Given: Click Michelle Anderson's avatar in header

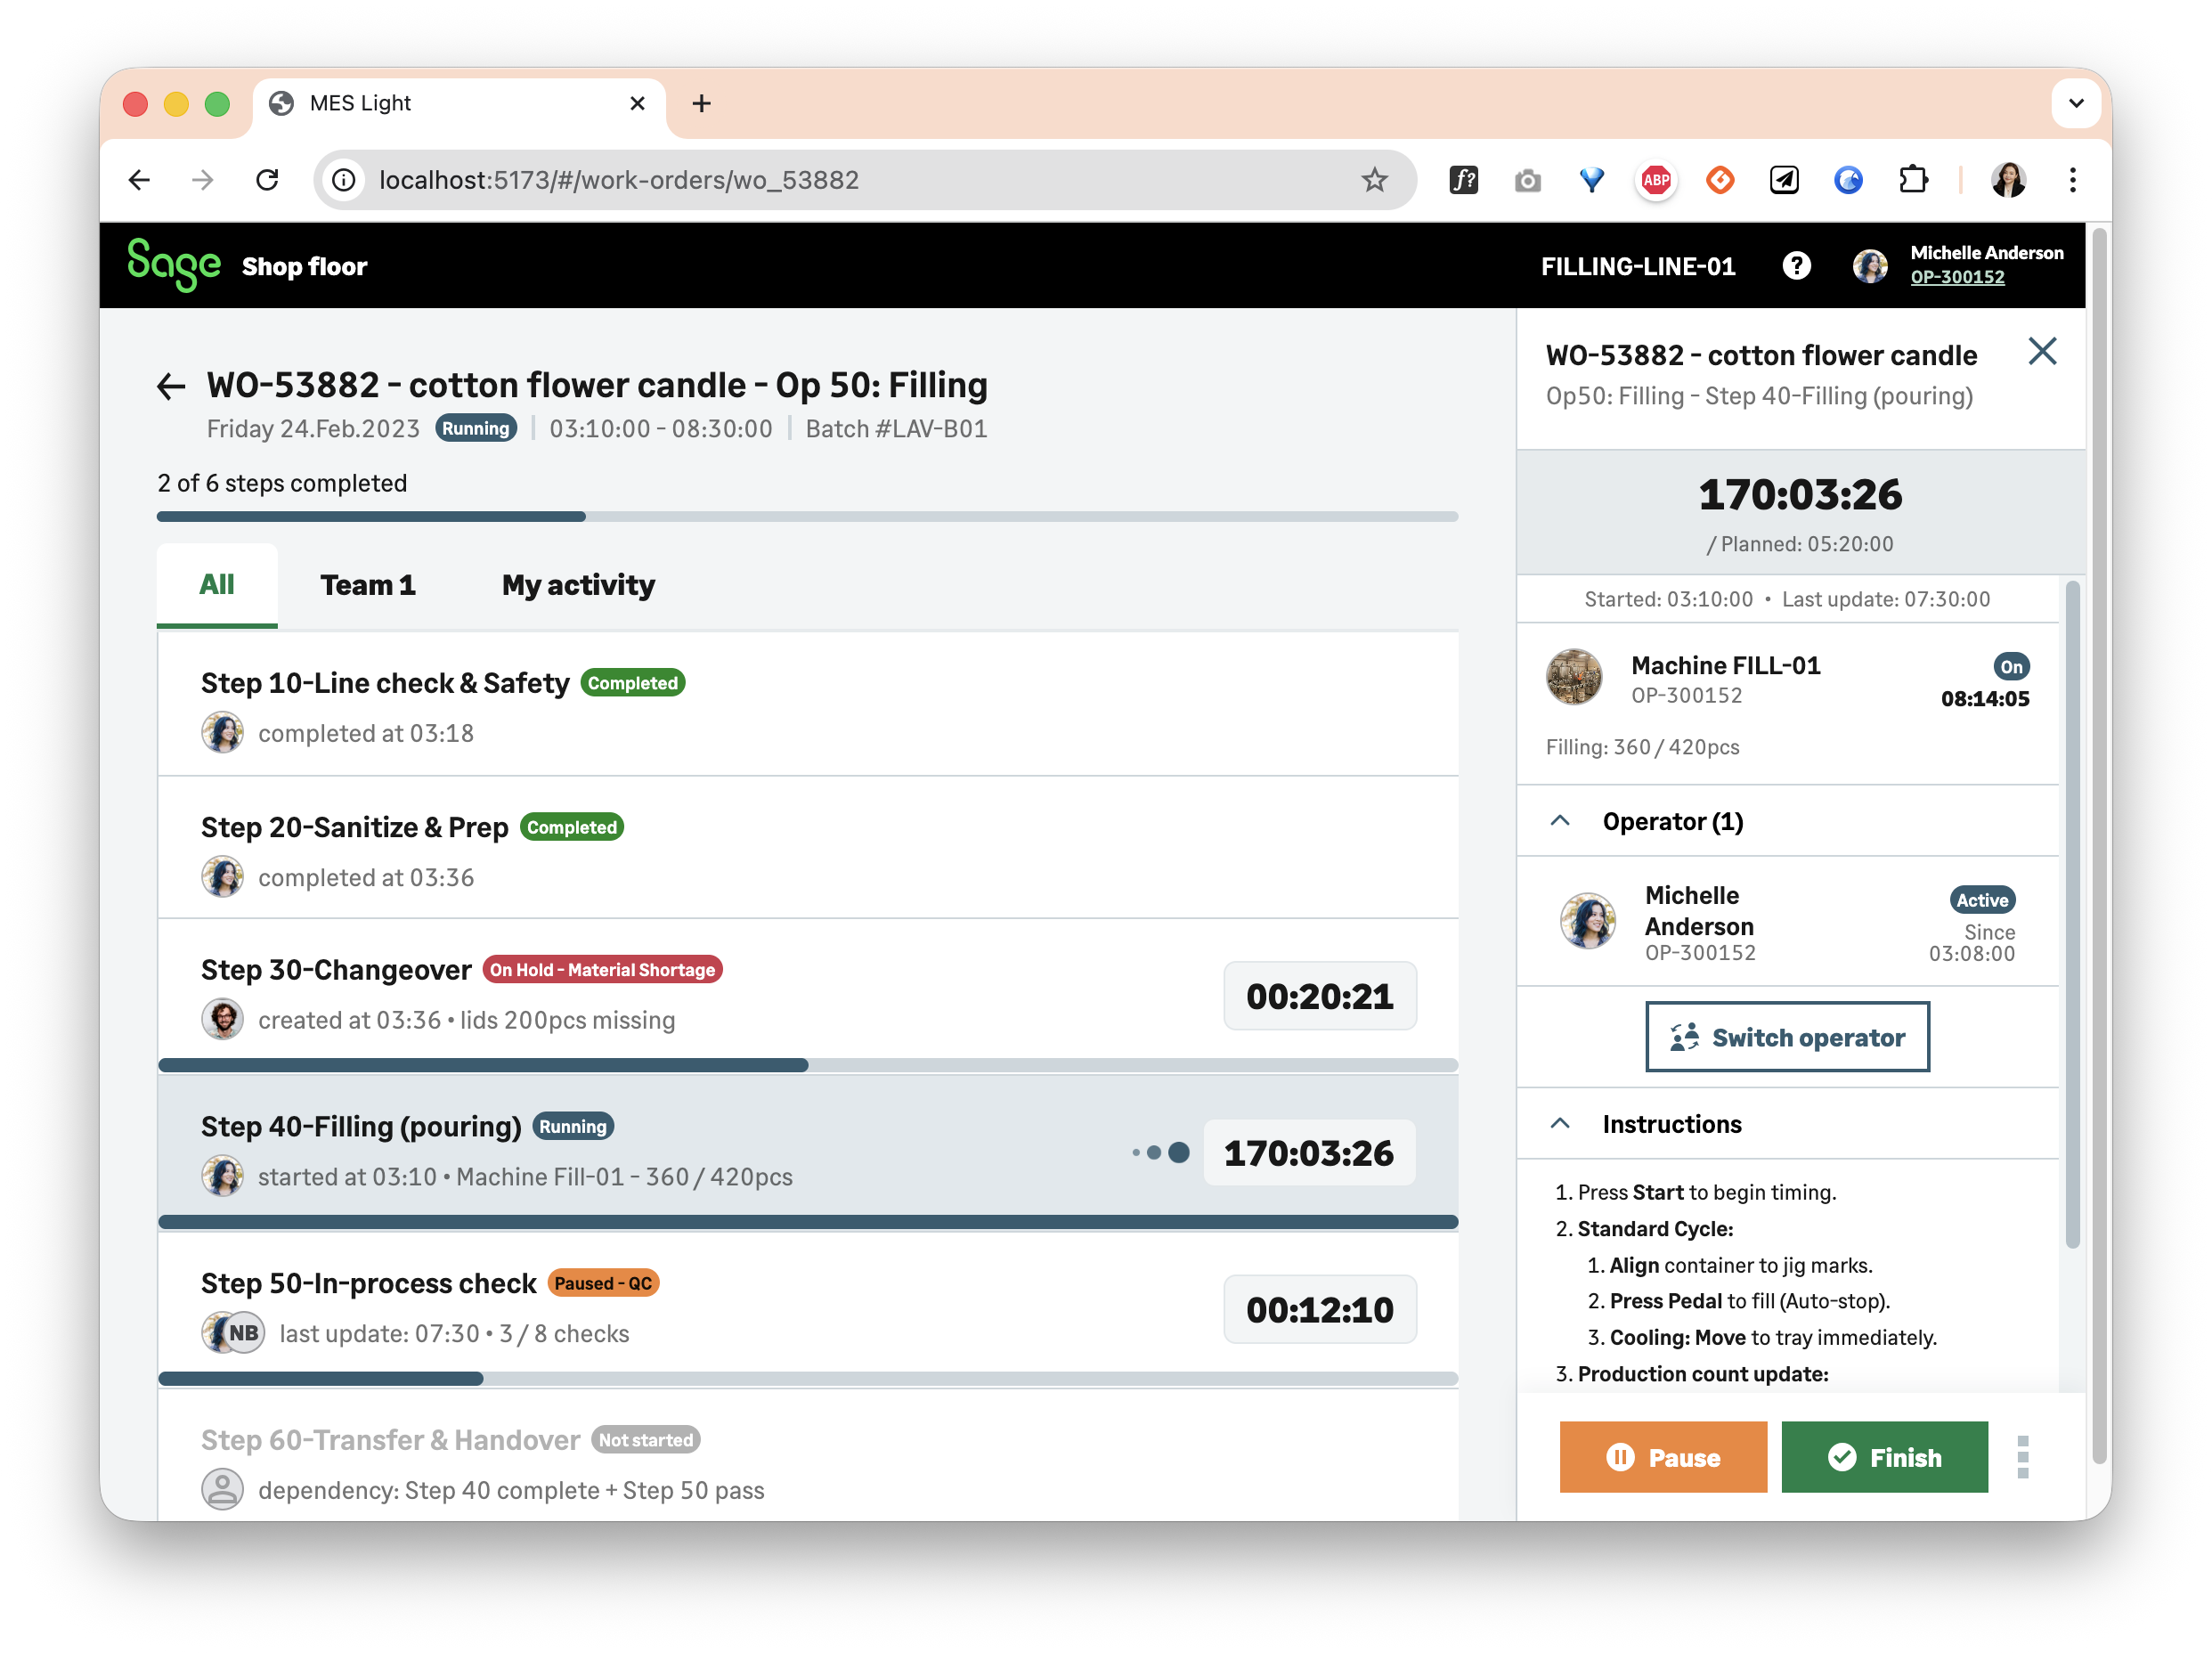Looking at the screenshot, I should (x=1870, y=266).
